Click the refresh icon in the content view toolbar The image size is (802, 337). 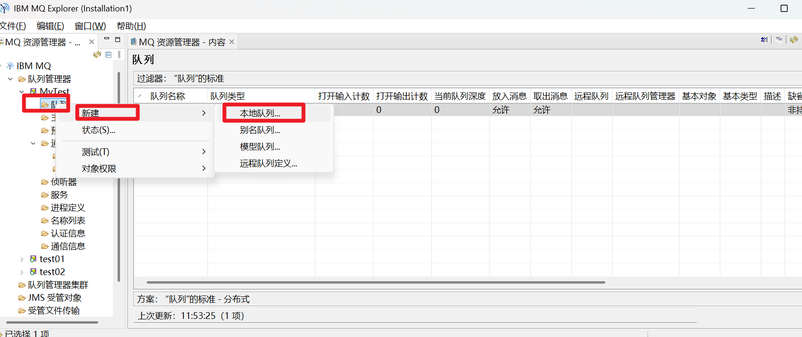point(794,40)
